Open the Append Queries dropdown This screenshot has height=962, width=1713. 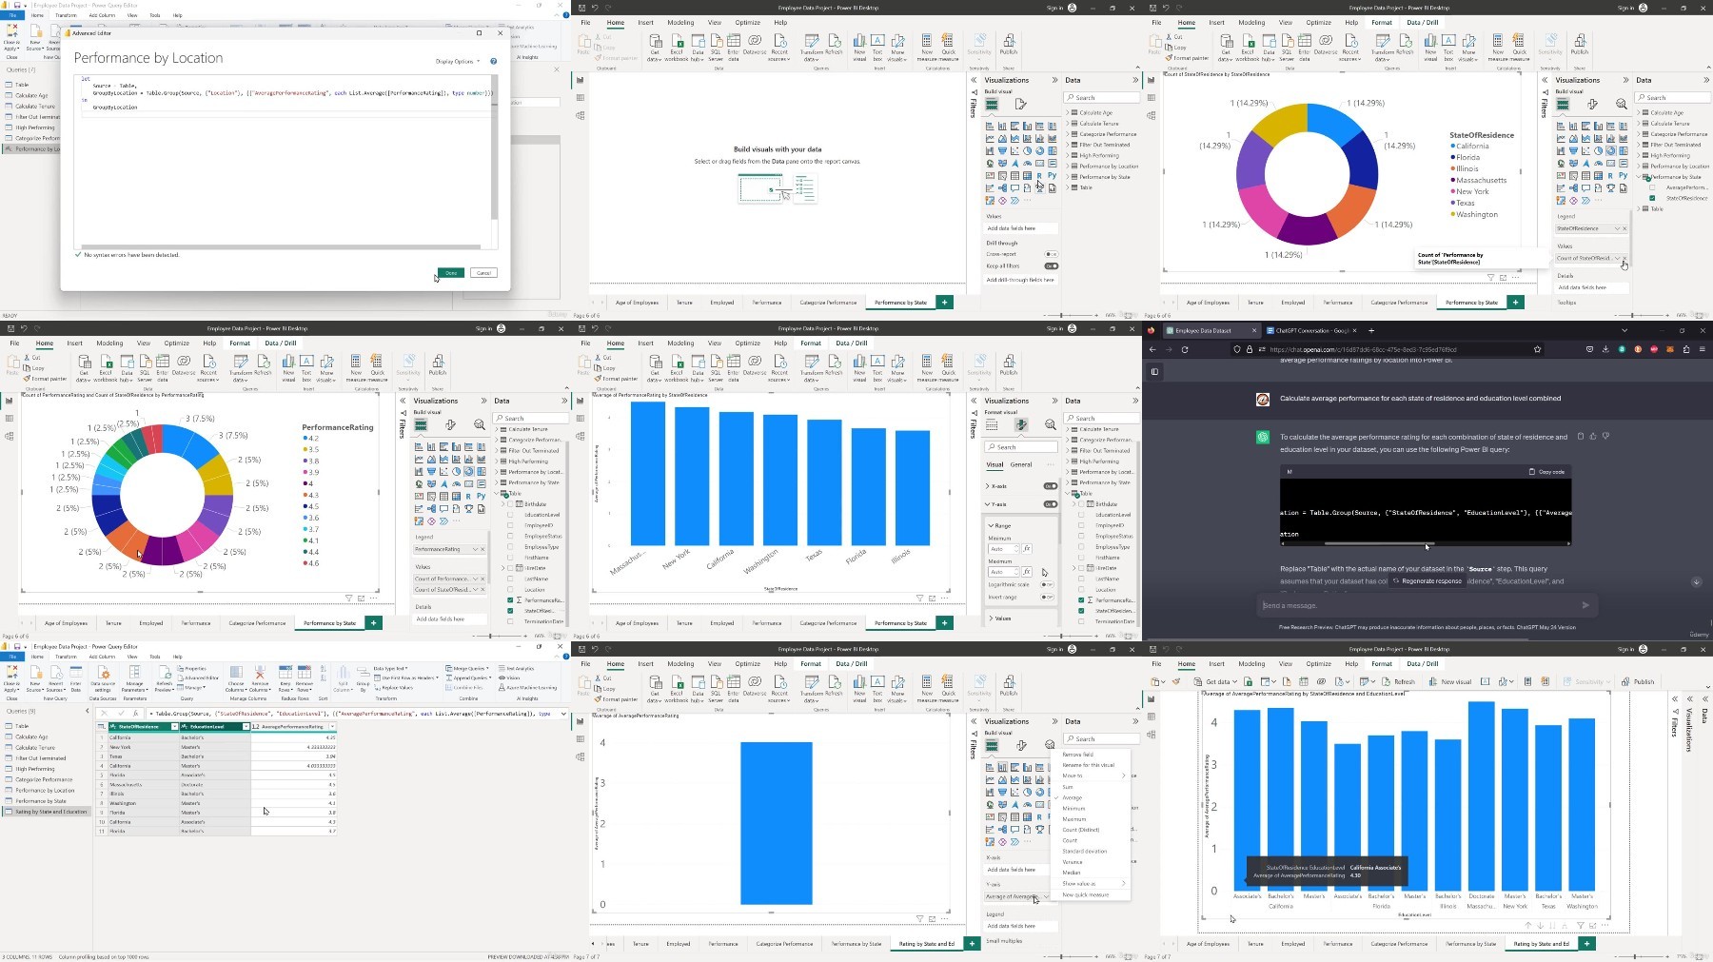(x=467, y=677)
